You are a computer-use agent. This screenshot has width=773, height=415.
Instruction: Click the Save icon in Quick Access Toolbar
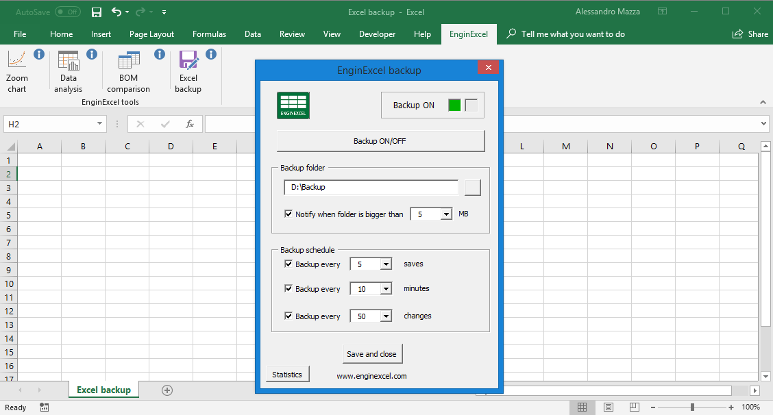click(x=96, y=12)
